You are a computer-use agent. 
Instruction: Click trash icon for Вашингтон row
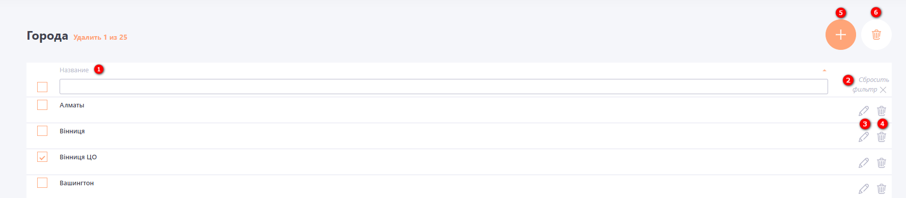coord(882,188)
